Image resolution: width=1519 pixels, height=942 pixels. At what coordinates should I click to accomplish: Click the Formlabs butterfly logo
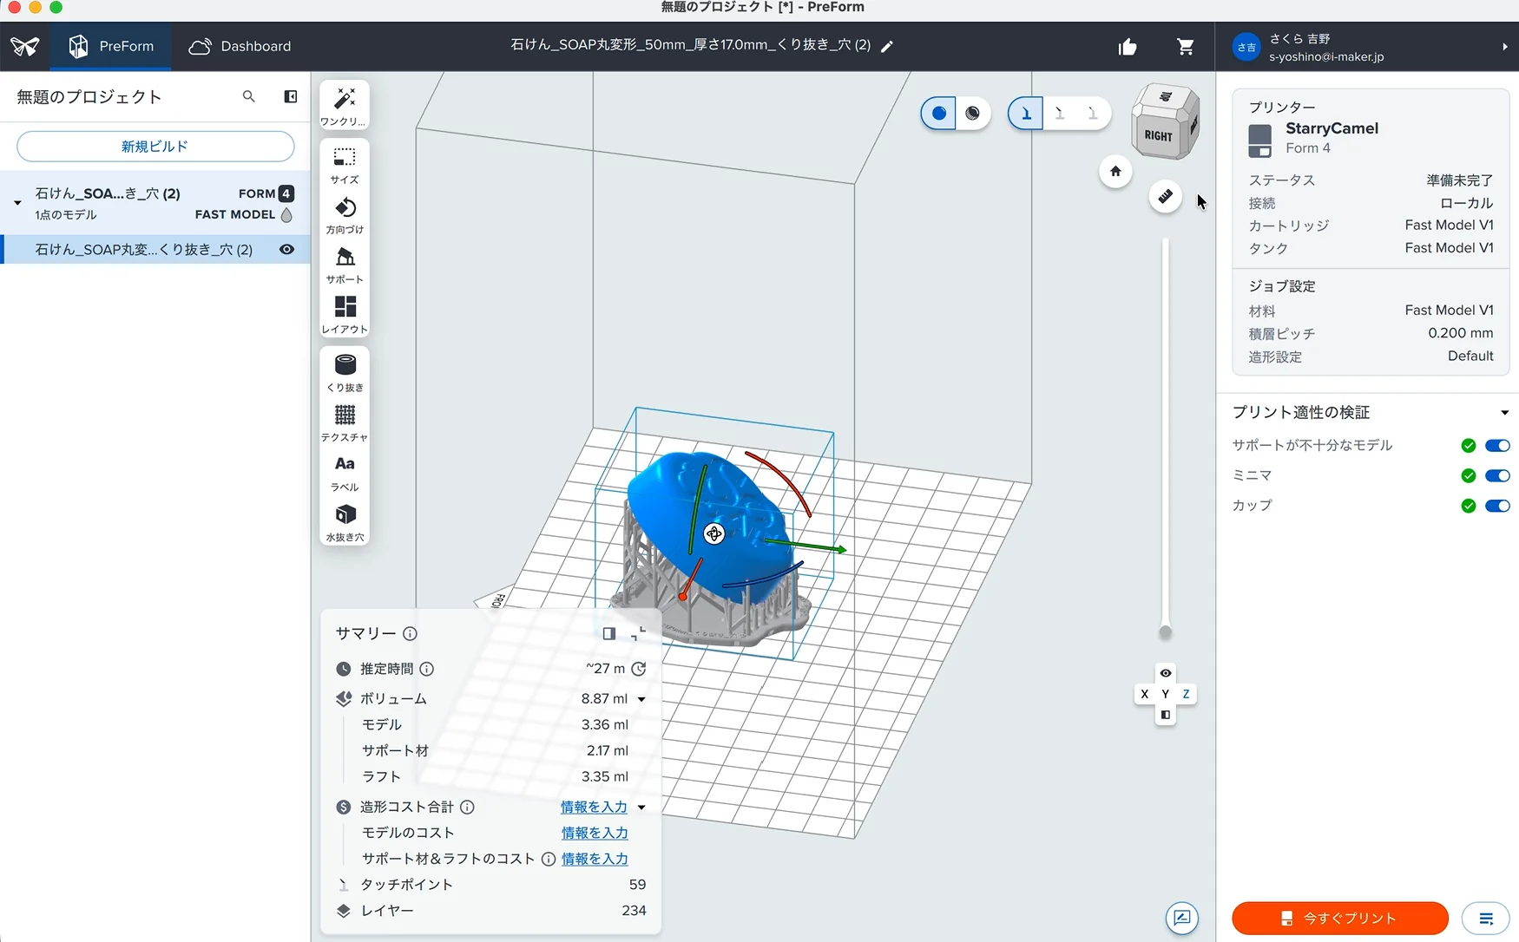click(x=25, y=46)
